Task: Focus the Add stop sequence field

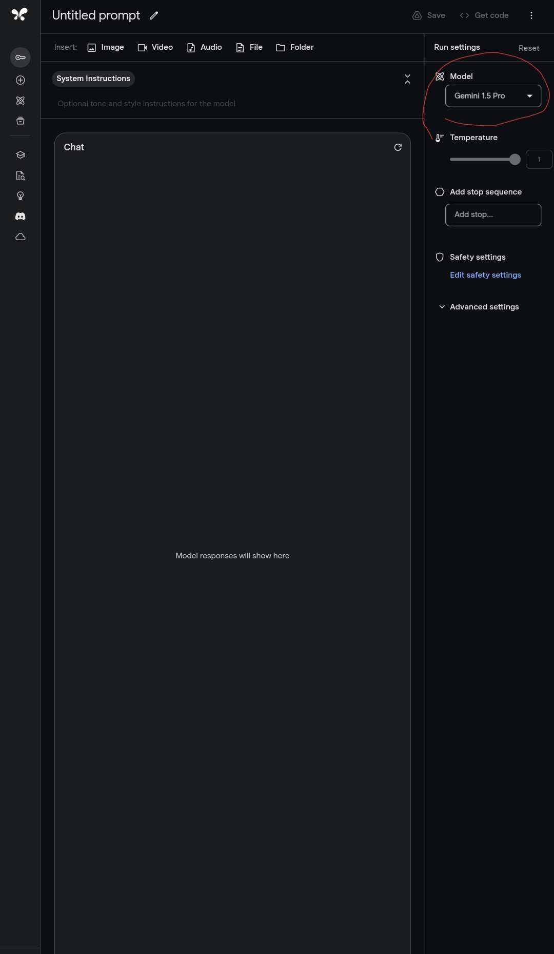Action: click(493, 215)
